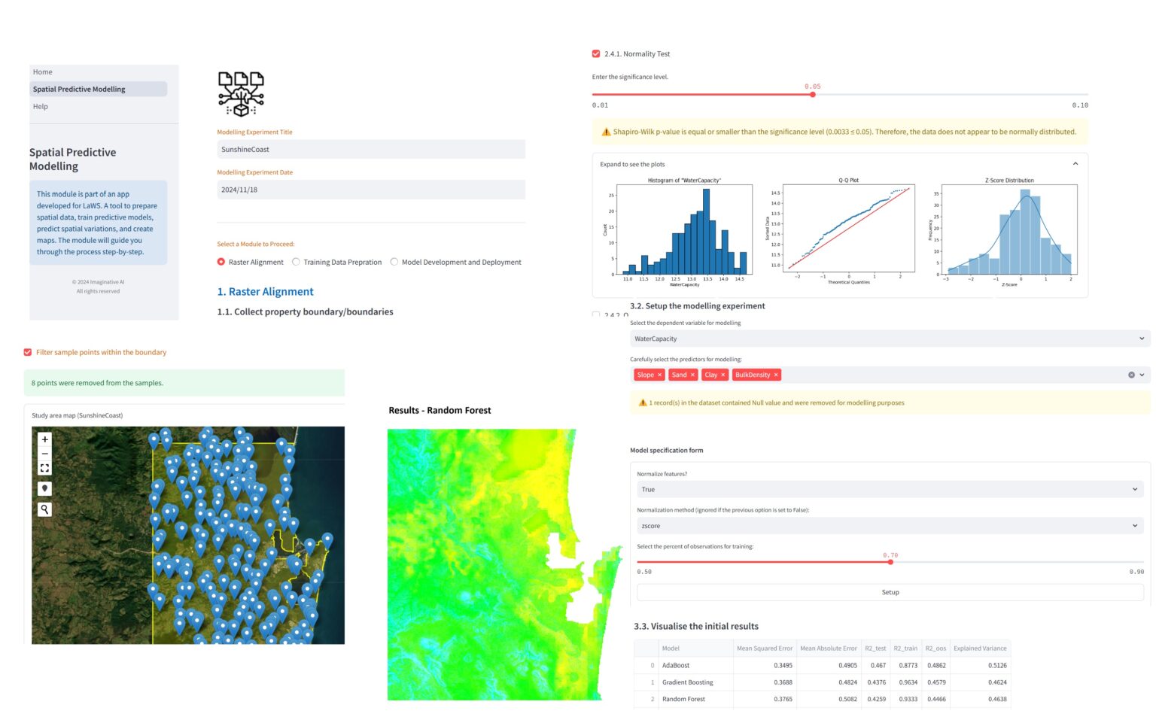This screenshot has height=726, width=1156.
Task: Uncheck the 2.4.1 Normality Test checkbox
Action: [x=596, y=54]
